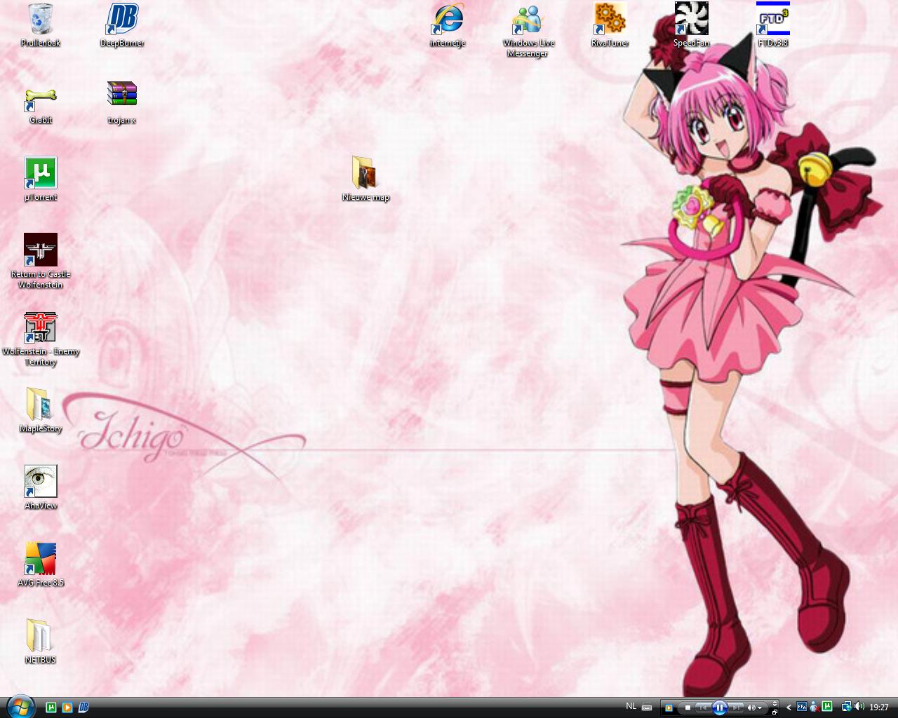This screenshot has height=718, width=898.
Task: Select the internetje Internet Explorer shortcut
Action: [x=448, y=25]
